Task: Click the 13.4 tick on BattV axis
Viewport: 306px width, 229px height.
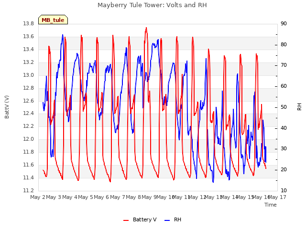Action: tap(29, 50)
